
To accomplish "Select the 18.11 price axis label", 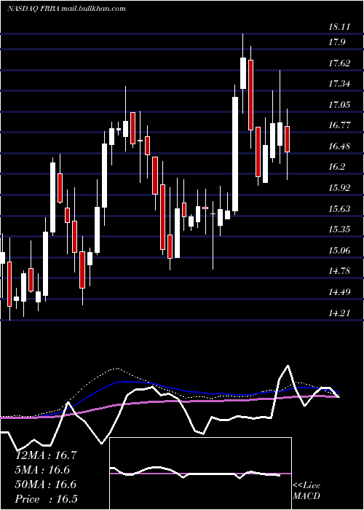I will click(339, 27).
